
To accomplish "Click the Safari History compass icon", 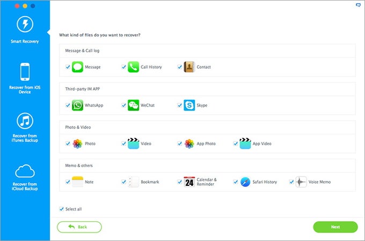I will [x=245, y=182].
